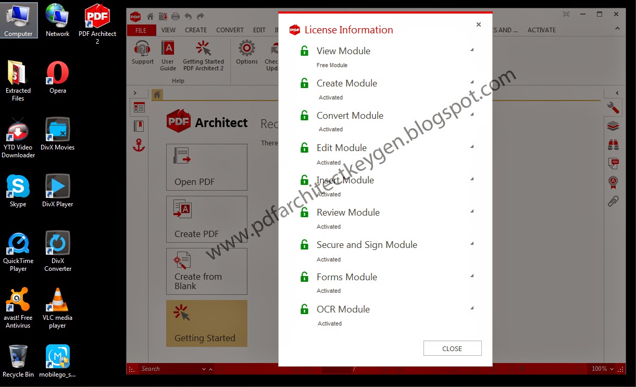The width and height of the screenshot is (636, 387).
Task: Open the User Guide from the ribbon
Action: 168,56
